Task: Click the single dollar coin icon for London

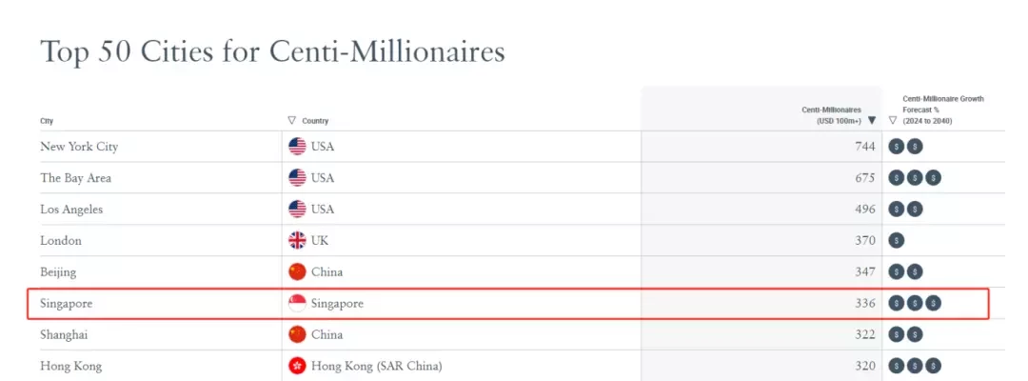Action: 897,241
